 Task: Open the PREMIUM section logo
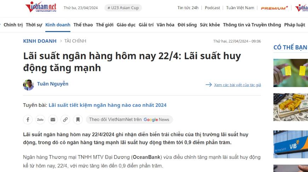(x=274, y=8)
